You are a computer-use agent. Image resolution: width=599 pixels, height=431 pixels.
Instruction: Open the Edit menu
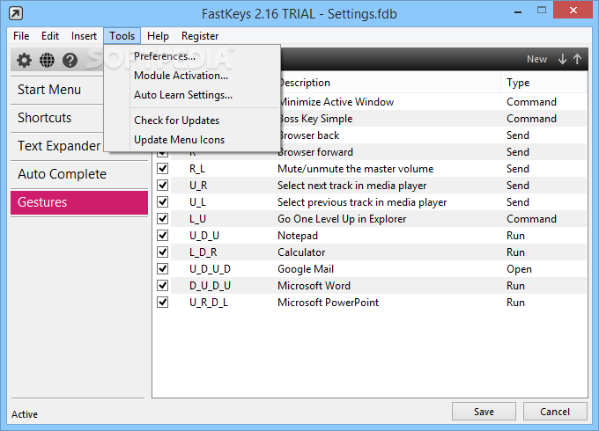click(x=50, y=36)
